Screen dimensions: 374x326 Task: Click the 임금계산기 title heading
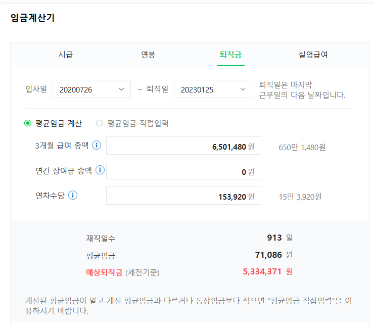pyautogui.click(x=32, y=18)
